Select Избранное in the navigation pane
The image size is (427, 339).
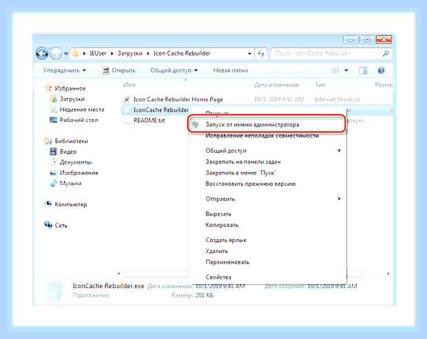coord(70,88)
